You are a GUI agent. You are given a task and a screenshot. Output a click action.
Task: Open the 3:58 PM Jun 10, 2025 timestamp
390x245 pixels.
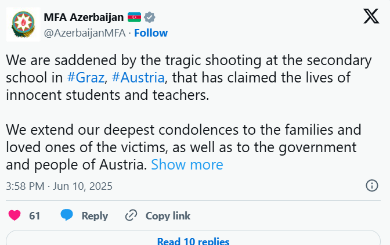click(x=59, y=186)
